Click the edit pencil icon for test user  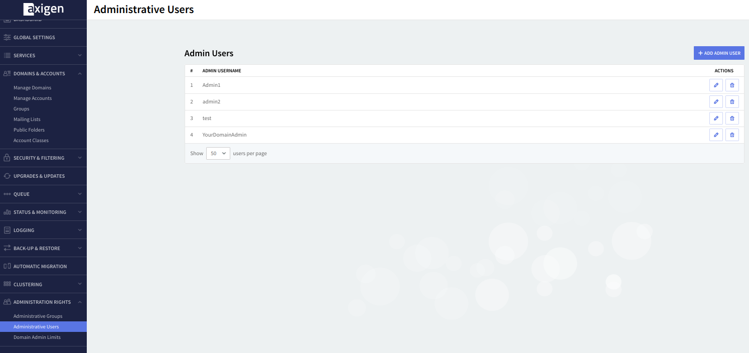tap(716, 119)
